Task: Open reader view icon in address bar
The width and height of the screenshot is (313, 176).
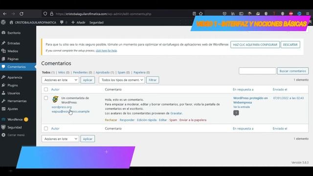Action: [x=194, y=14]
